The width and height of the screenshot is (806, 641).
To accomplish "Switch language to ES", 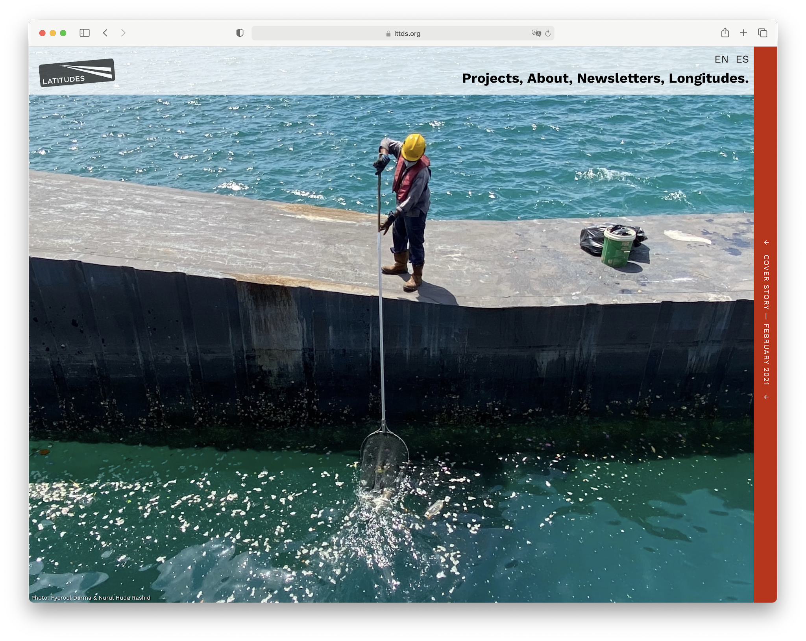I will coord(742,59).
